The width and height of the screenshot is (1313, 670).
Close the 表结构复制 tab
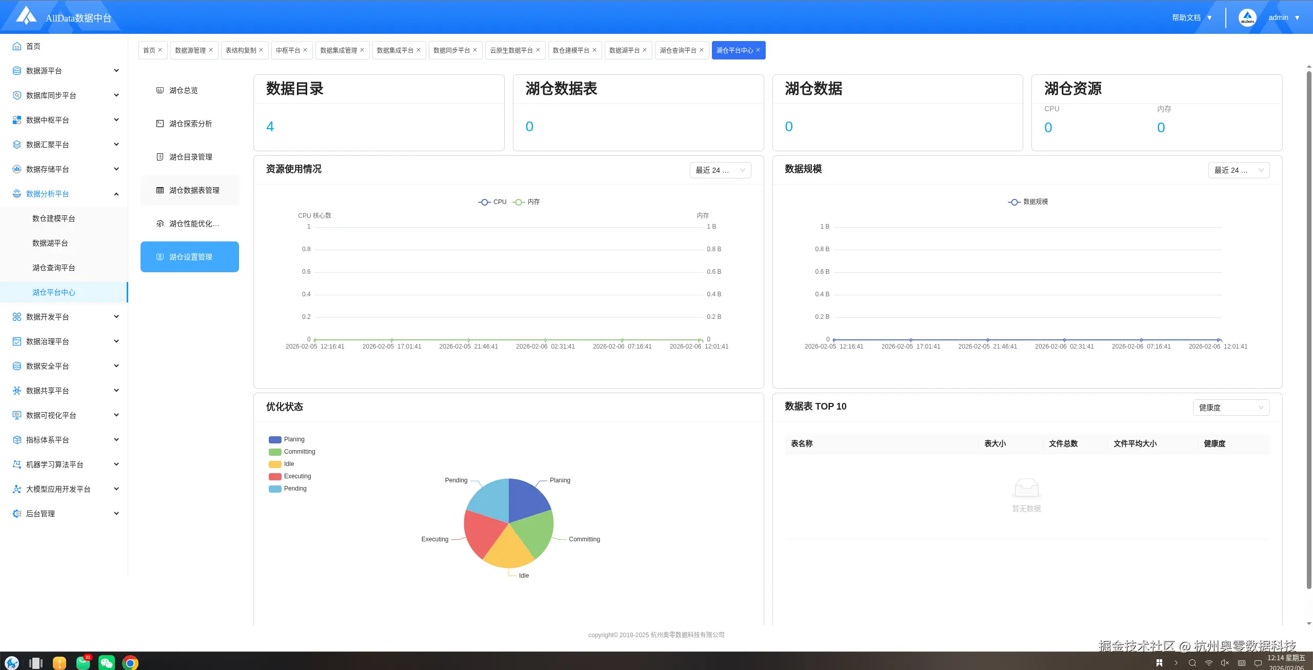(261, 50)
